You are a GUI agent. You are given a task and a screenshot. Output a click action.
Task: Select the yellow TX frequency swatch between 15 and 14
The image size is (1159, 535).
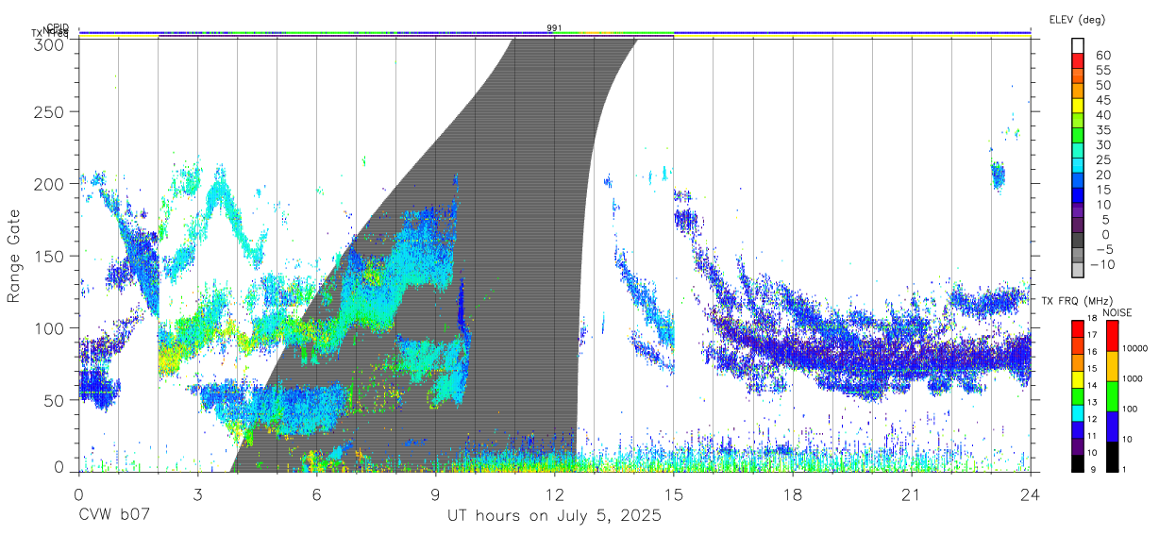1077,378
